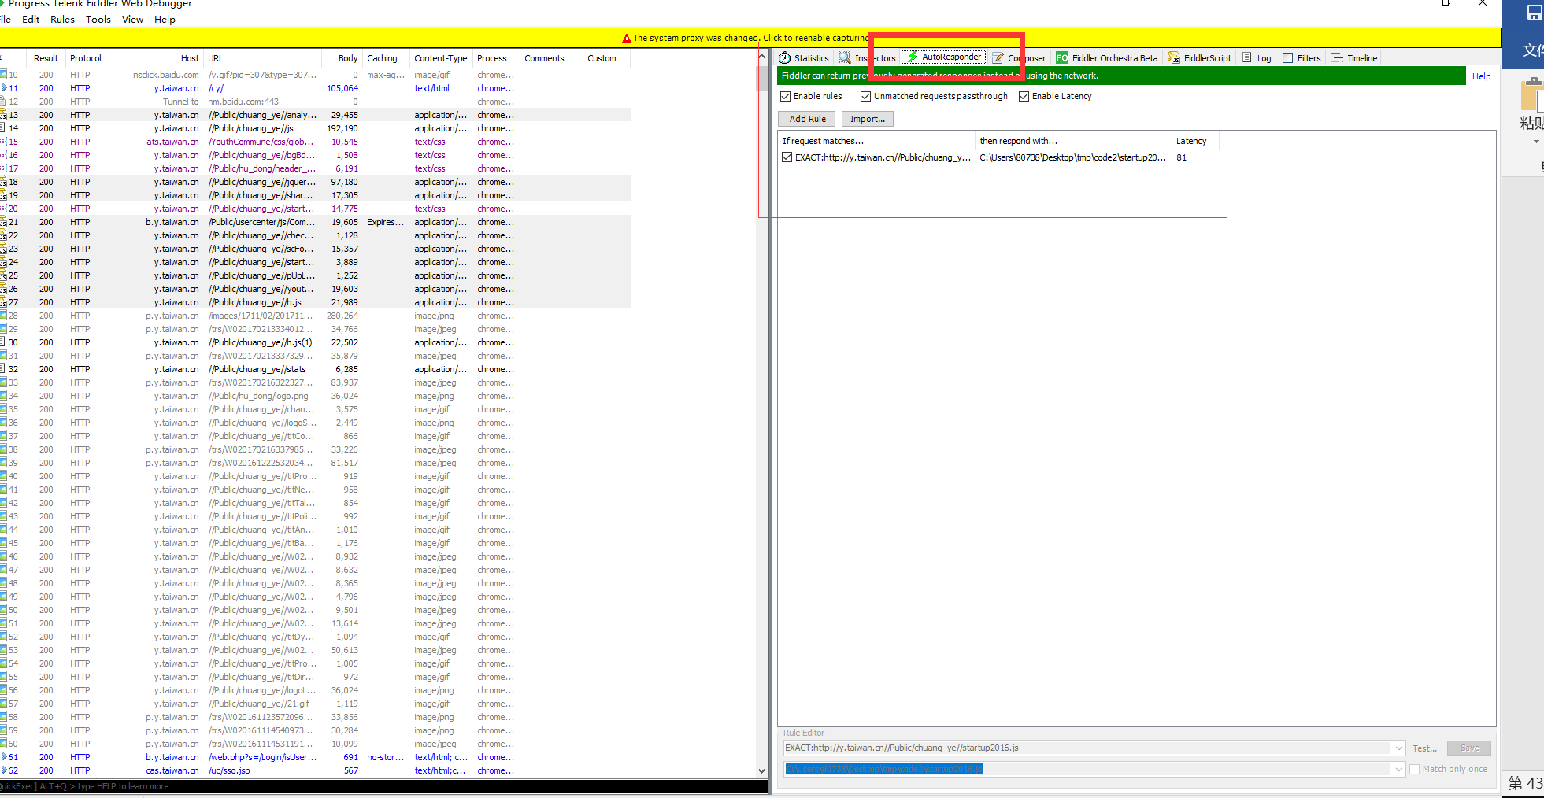Click the 'then respond with...' rule header
The width and height of the screenshot is (1544, 798).
(1072, 141)
